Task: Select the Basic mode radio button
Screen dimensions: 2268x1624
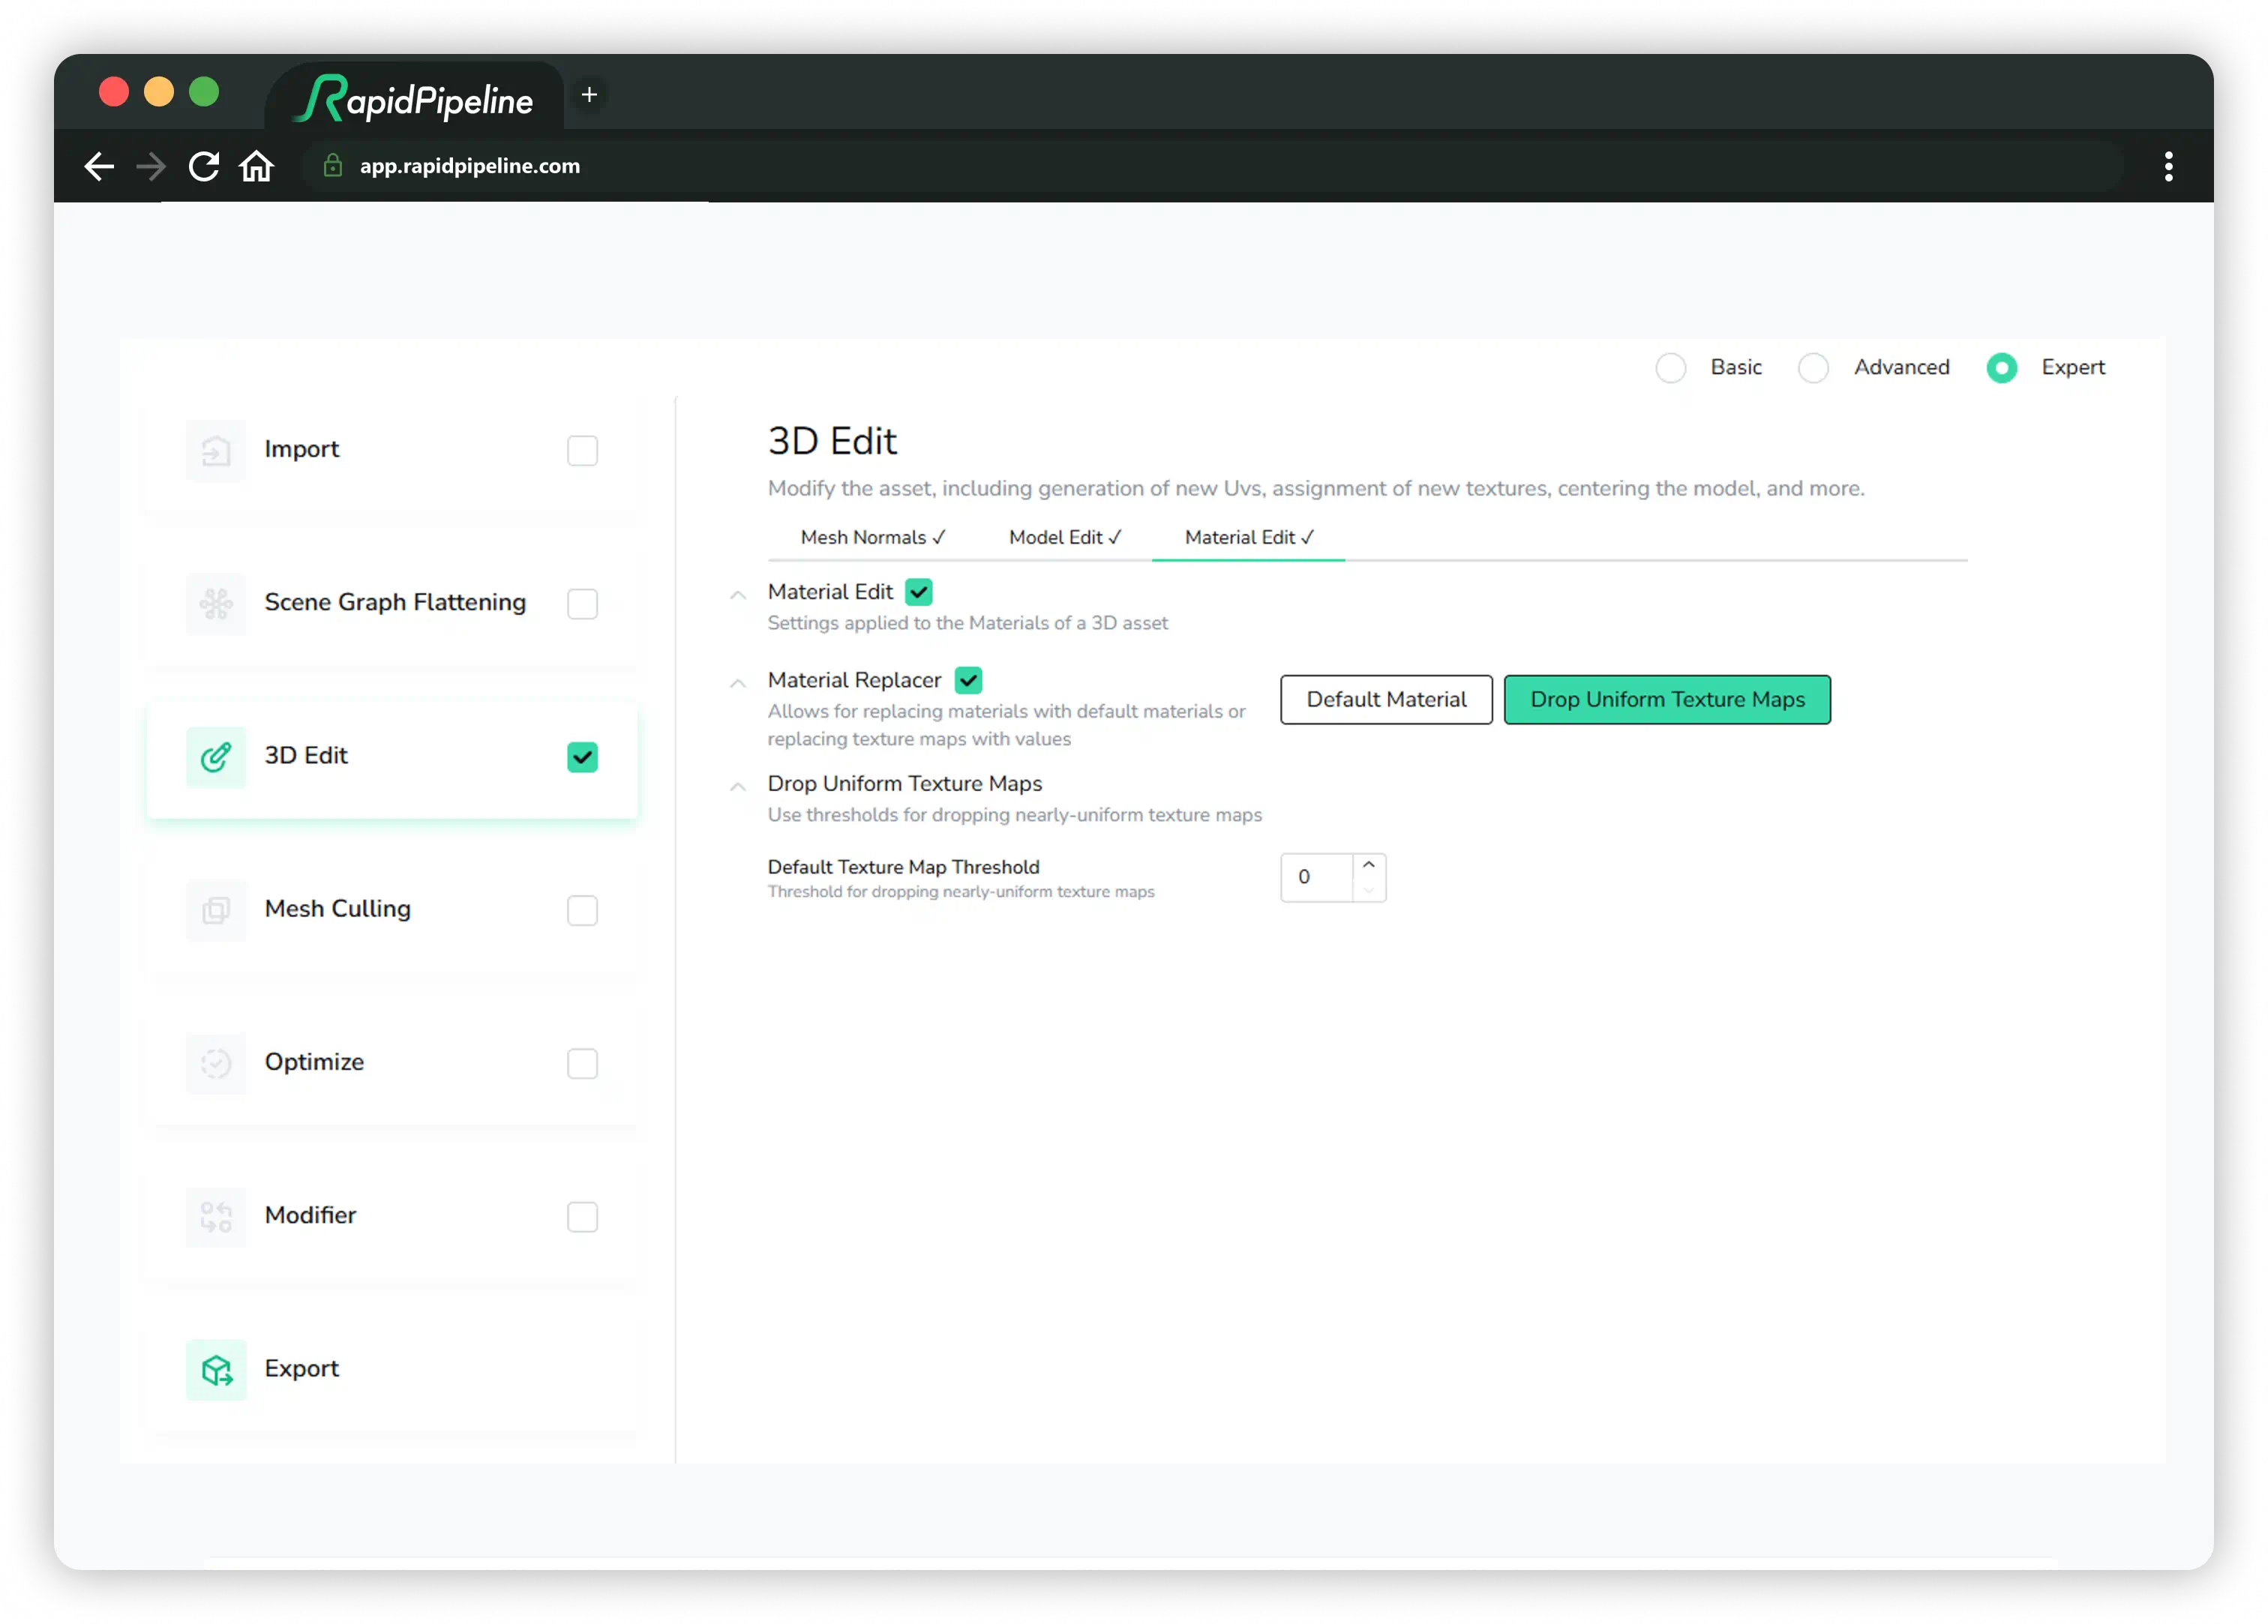Action: (1670, 368)
